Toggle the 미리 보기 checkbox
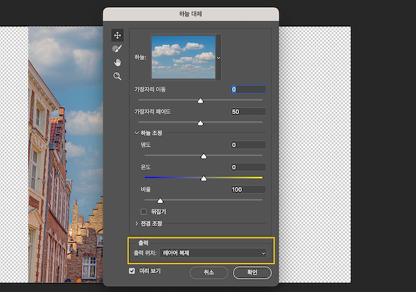The image size is (416, 292). click(x=132, y=271)
